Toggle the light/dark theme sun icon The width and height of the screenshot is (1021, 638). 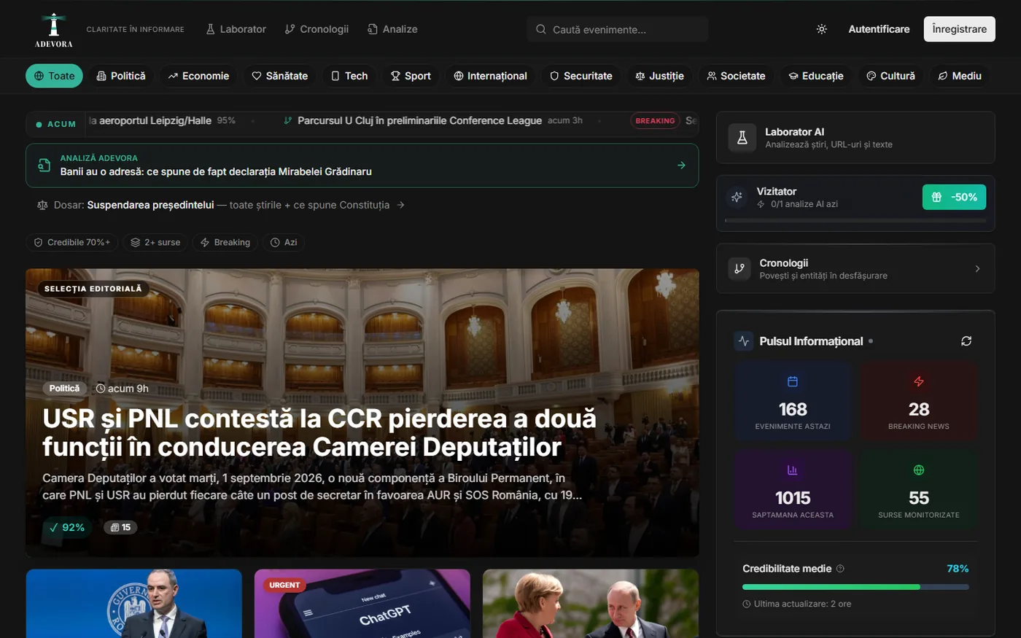coord(822,29)
